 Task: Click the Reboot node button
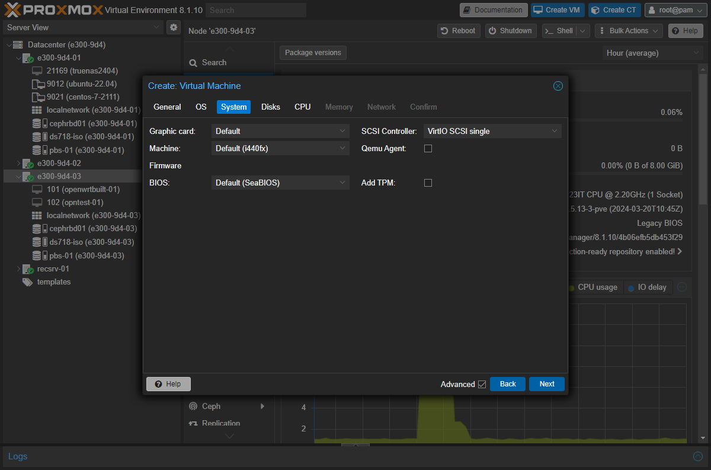coord(459,31)
